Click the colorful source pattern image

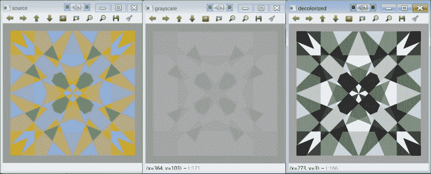[73, 93]
